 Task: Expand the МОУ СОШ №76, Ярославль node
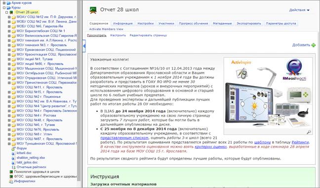coord(9,129)
